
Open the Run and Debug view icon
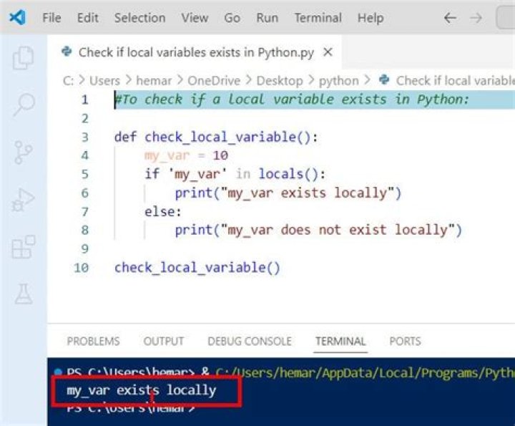point(23,200)
